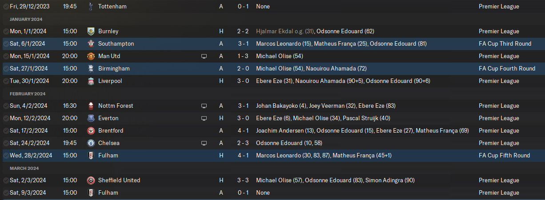The image size is (545, 200).
Task: Open the Southampton team link
Action: [x=116, y=44]
